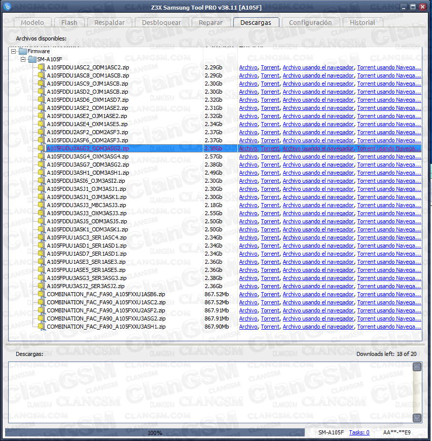Click zip icon for A105FDDU1ASC9_OJM1ASCB.zip

point(42,84)
